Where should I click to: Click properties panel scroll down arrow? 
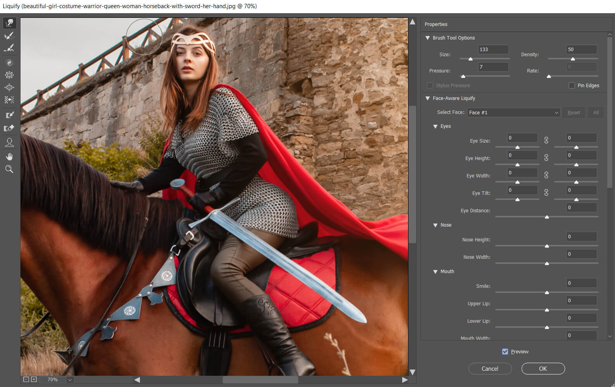(x=610, y=336)
